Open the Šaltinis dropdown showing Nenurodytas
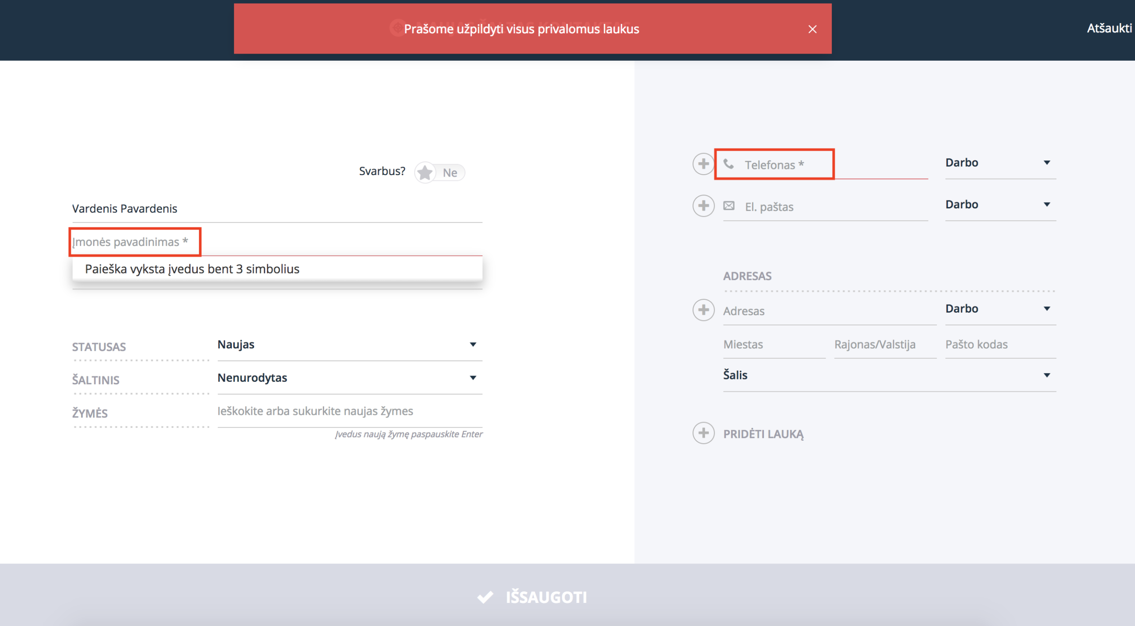The width and height of the screenshot is (1135, 626). (x=349, y=378)
